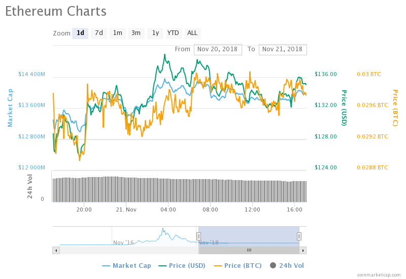Click the $12 000M market cap label
Screen dimensions: 406x279
point(31,167)
